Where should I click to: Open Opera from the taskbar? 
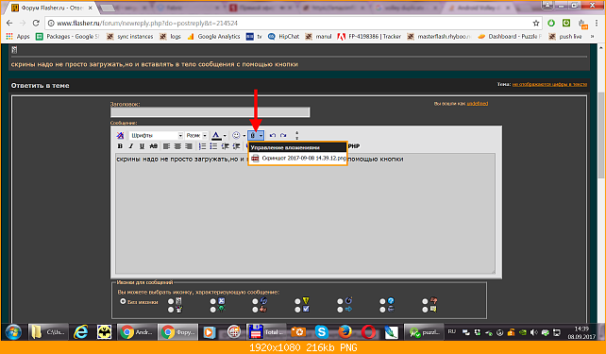[368, 332]
